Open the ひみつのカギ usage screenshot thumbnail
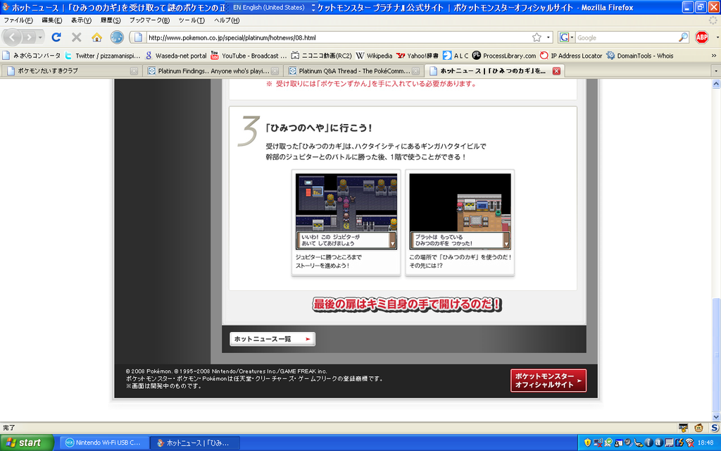 [460, 211]
